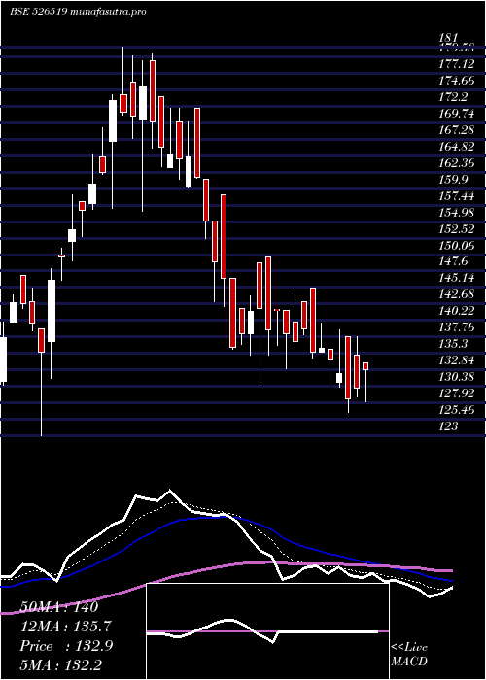Screen dimensions: 486x680
Task: Click the 154.98 price axis label
Action: [457, 213]
